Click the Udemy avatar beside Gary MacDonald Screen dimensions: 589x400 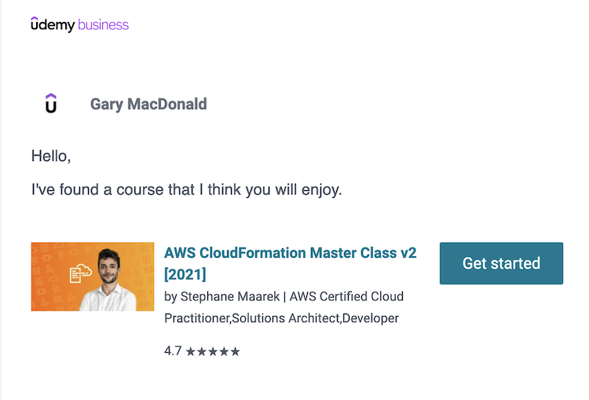(51, 103)
